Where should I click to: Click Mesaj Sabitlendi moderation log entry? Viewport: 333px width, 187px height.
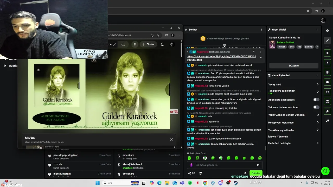coord(132,164)
